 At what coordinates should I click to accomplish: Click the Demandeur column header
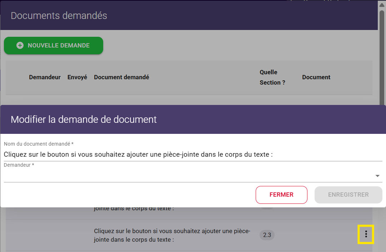pyautogui.click(x=45, y=77)
